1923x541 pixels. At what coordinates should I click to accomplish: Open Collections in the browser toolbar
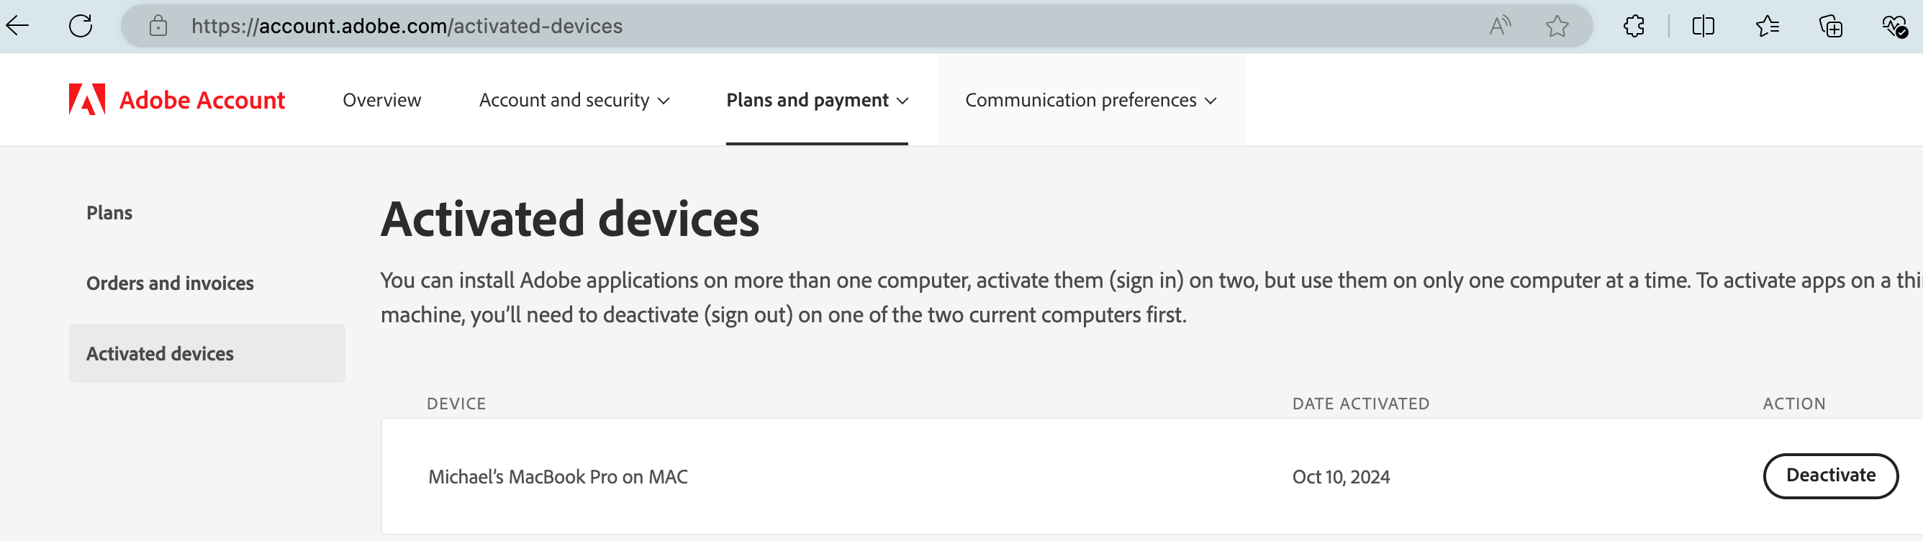(1831, 26)
